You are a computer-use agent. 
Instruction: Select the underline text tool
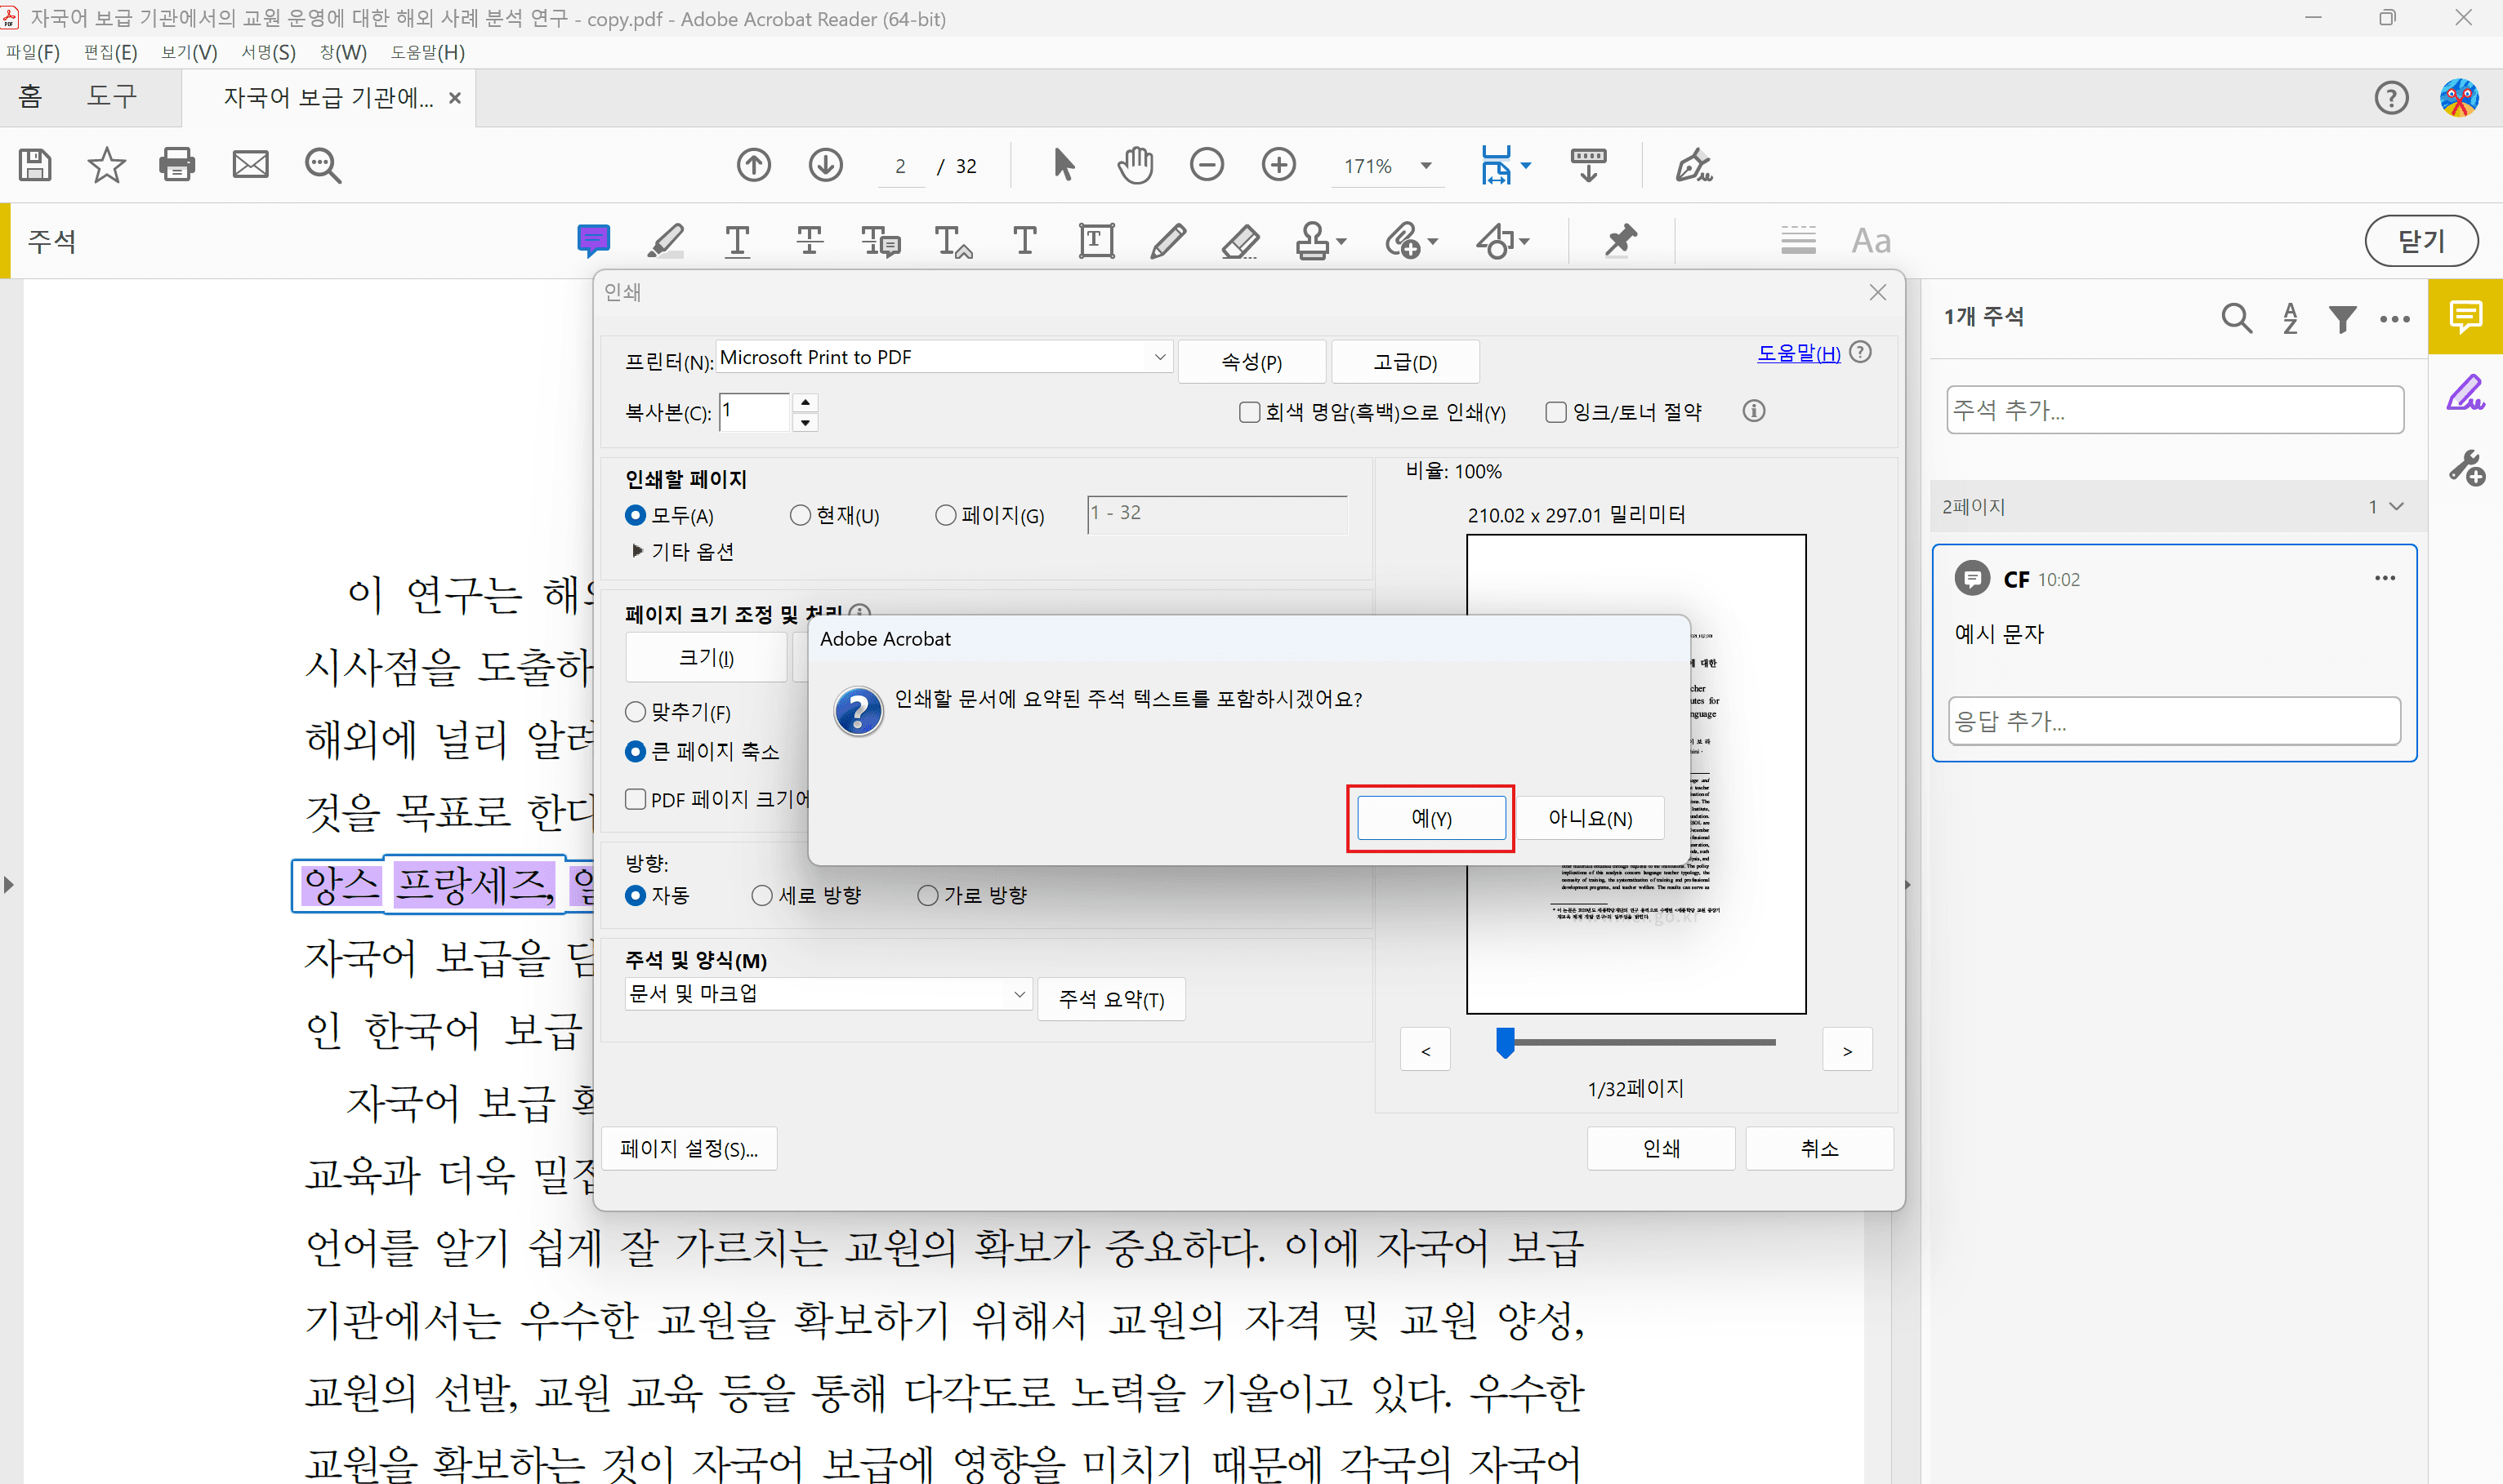point(738,241)
